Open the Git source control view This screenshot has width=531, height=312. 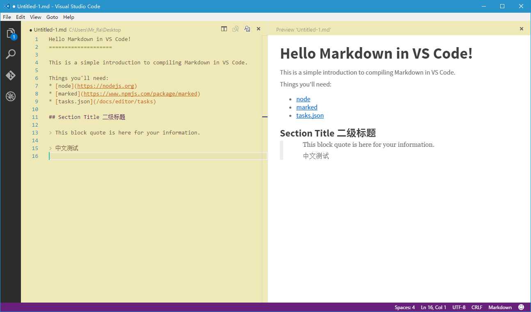point(11,75)
